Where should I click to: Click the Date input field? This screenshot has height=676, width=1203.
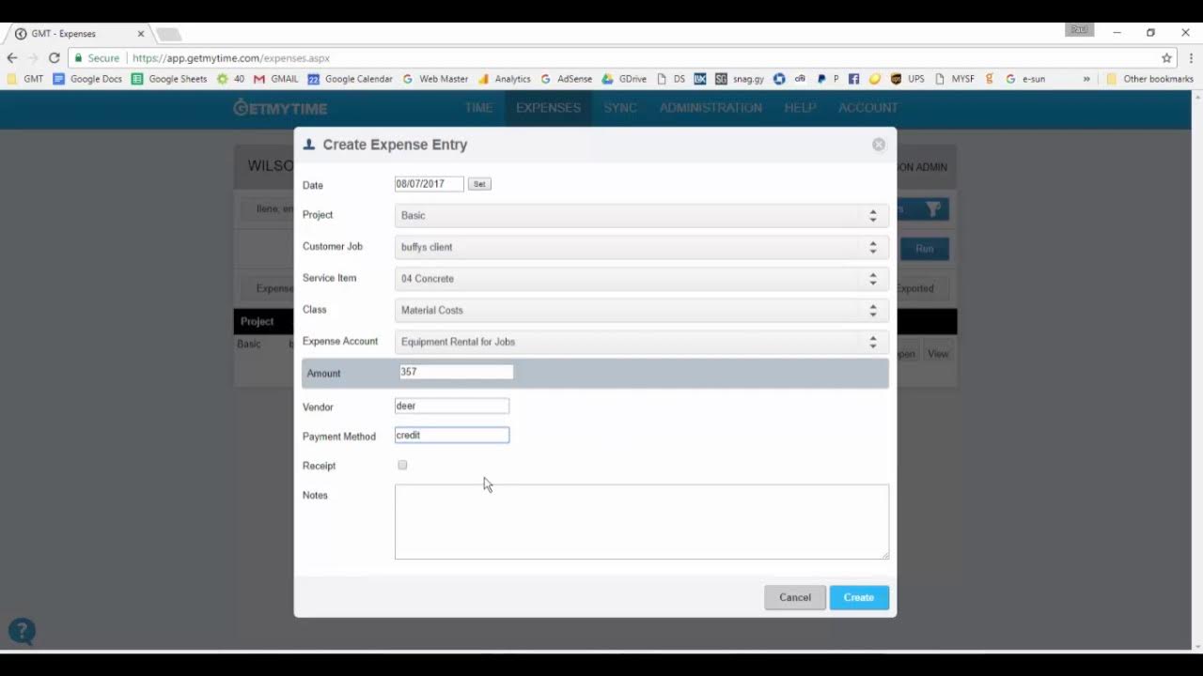pos(430,184)
